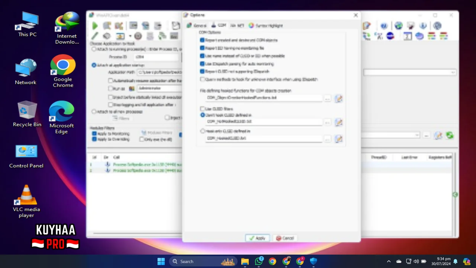This screenshot has width=476, height=268.
Task: Launch Google Chrome from desktop
Action: coord(63,71)
